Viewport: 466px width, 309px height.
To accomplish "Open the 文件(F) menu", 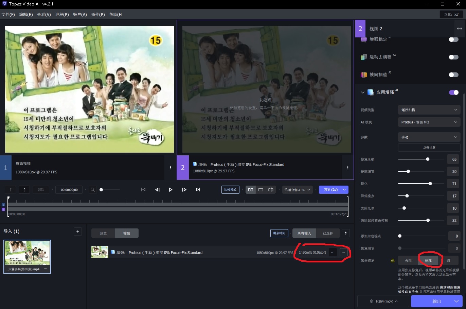I will (x=8, y=15).
